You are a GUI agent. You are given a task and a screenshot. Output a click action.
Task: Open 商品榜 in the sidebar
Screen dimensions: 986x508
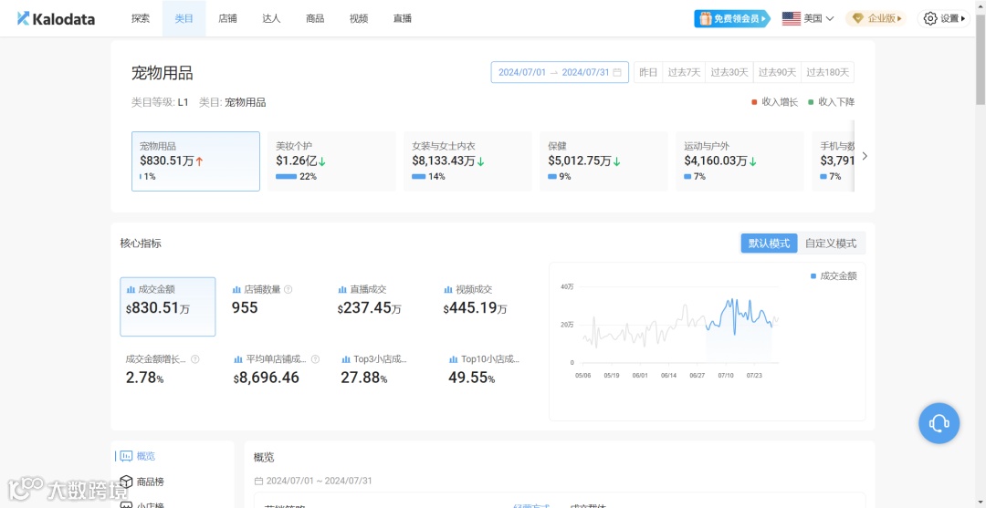coord(151,482)
